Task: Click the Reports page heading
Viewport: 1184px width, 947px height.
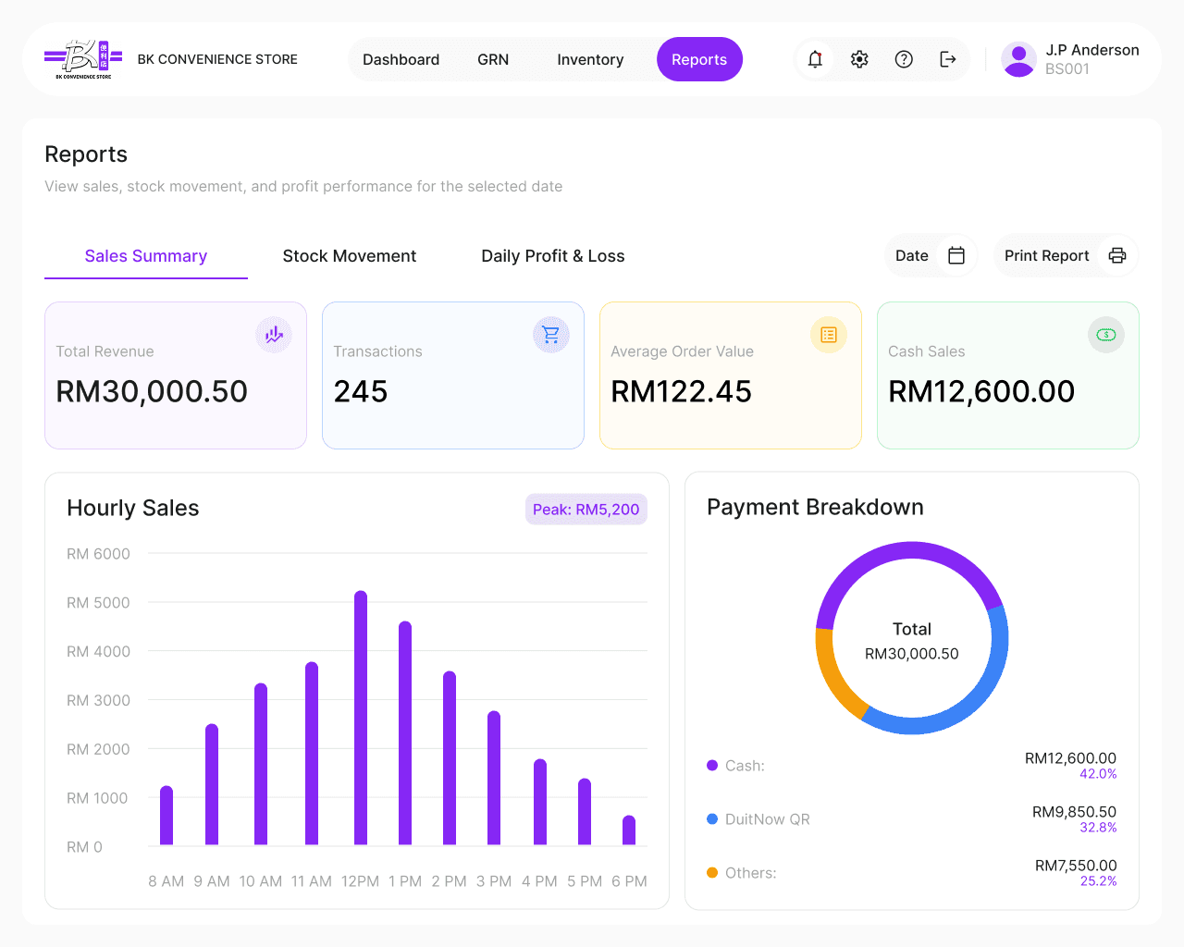Action: [x=86, y=154]
